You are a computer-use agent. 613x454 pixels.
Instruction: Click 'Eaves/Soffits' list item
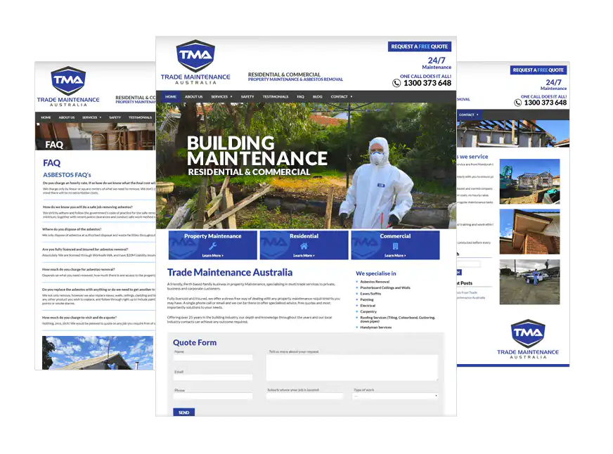tap(370, 294)
